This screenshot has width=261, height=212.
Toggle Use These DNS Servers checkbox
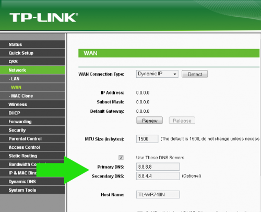click(121, 158)
